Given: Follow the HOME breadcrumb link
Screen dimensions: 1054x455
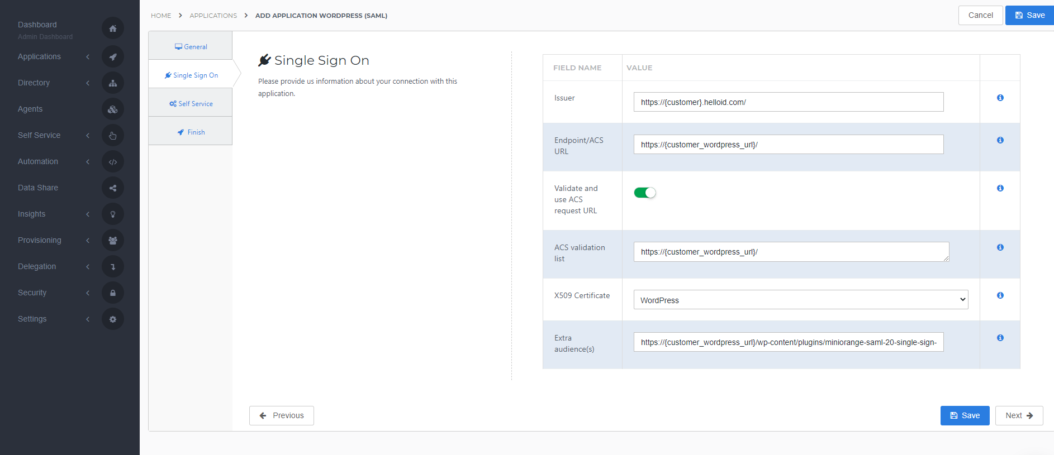Looking at the screenshot, I should (161, 16).
